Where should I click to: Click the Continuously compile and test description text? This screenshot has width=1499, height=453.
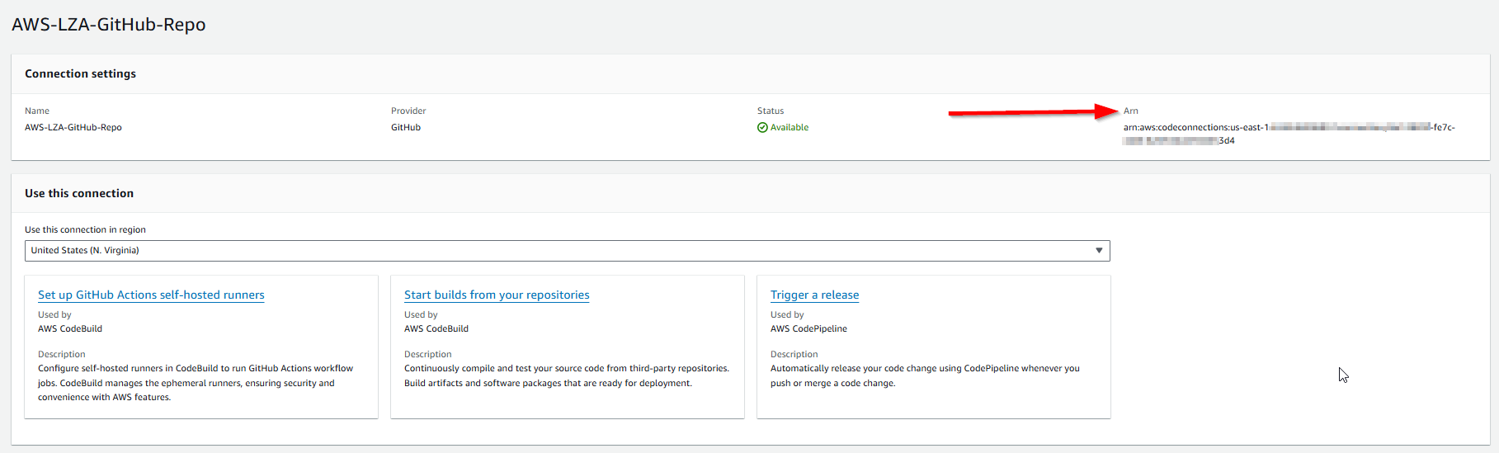567,375
